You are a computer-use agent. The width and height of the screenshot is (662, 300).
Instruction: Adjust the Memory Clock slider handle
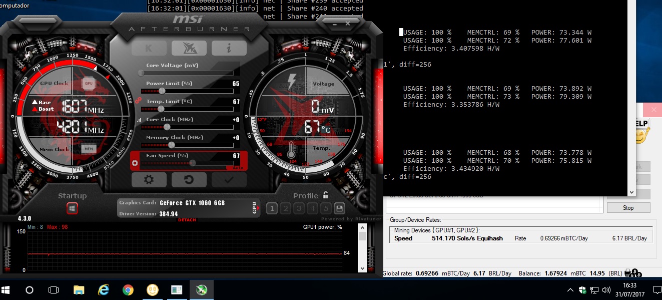point(172,145)
